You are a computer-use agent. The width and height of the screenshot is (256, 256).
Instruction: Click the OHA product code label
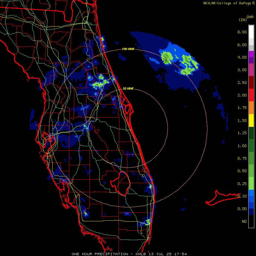point(250,17)
